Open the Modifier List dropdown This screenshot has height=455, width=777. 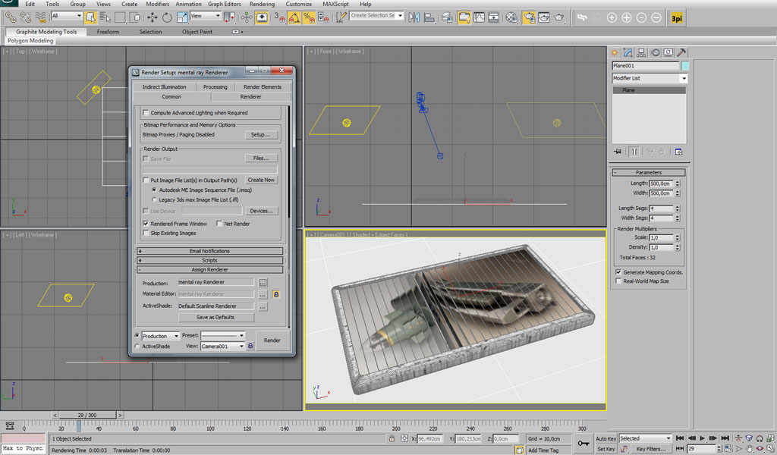click(x=650, y=78)
